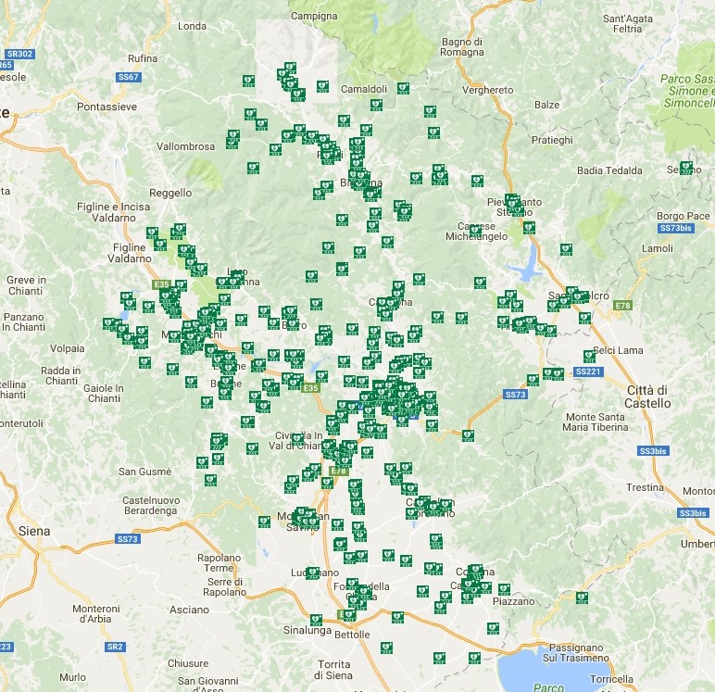Click the marker just left of Camaldoli

pyautogui.click(x=322, y=87)
